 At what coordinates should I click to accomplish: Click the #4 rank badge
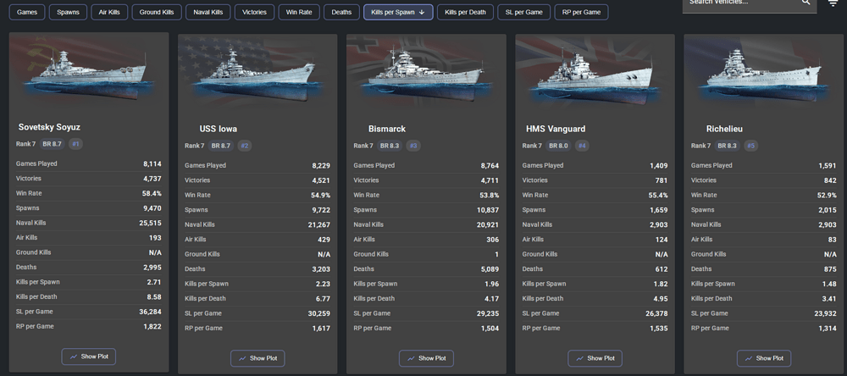click(x=582, y=146)
